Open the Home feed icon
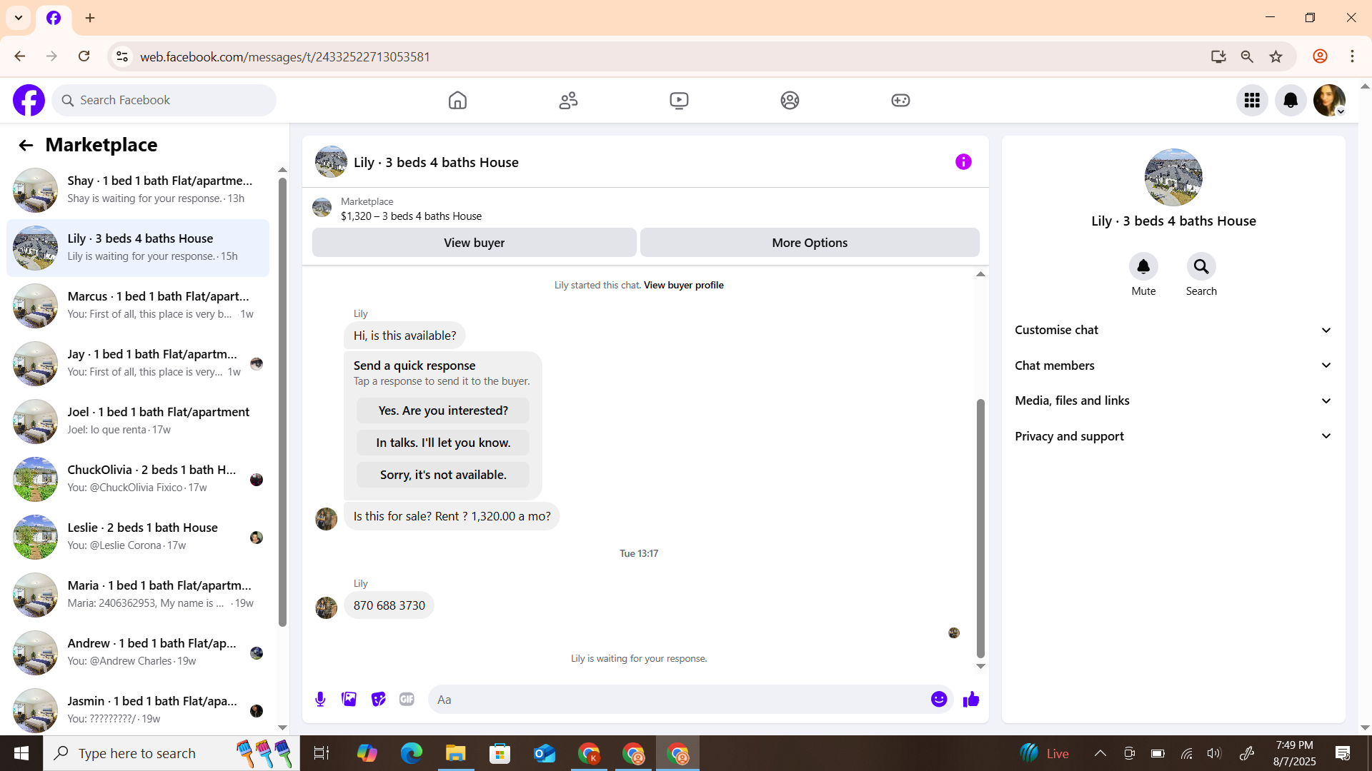Viewport: 1372px width, 771px height. tap(457, 100)
